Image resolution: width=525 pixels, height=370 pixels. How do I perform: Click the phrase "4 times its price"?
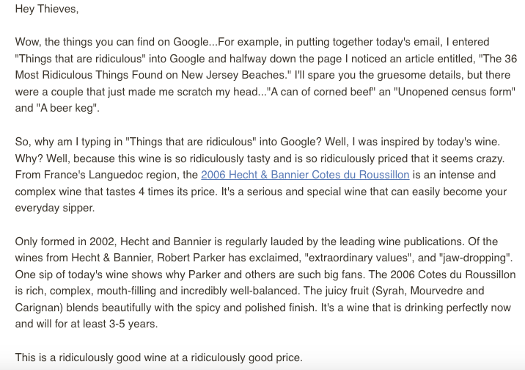[177, 192]
